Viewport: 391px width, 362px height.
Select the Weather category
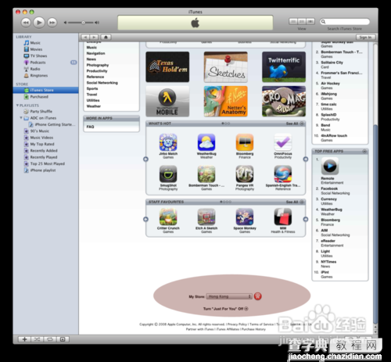(x=94, y=106)
